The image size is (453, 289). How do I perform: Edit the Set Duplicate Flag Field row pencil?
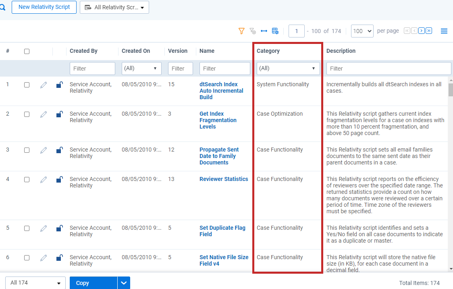[44, 229]
